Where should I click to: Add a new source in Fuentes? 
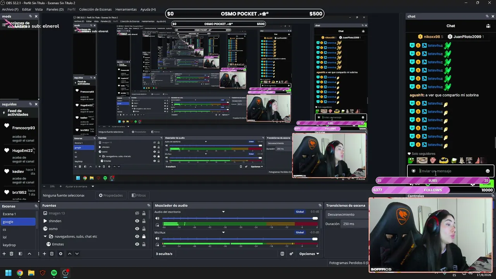[44, 254]
